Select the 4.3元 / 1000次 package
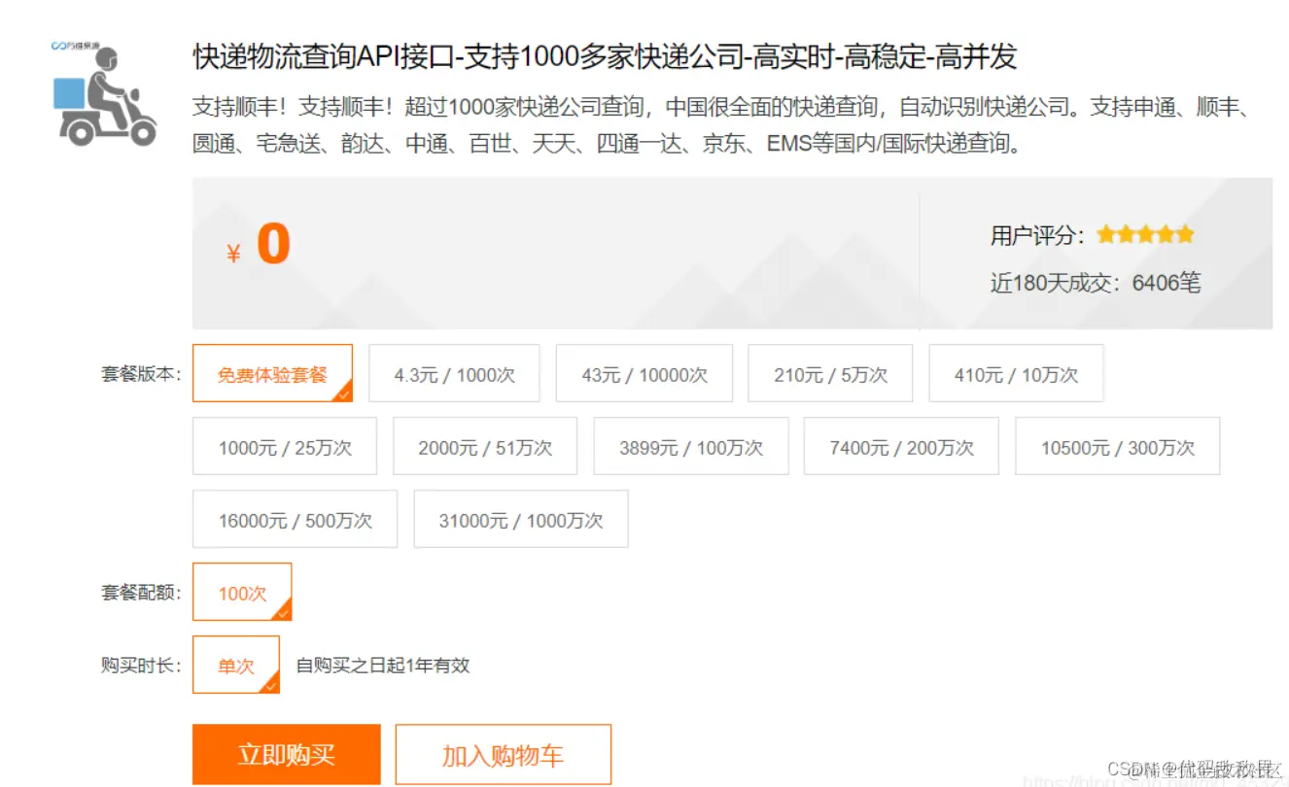 click(x=454, y=373)
